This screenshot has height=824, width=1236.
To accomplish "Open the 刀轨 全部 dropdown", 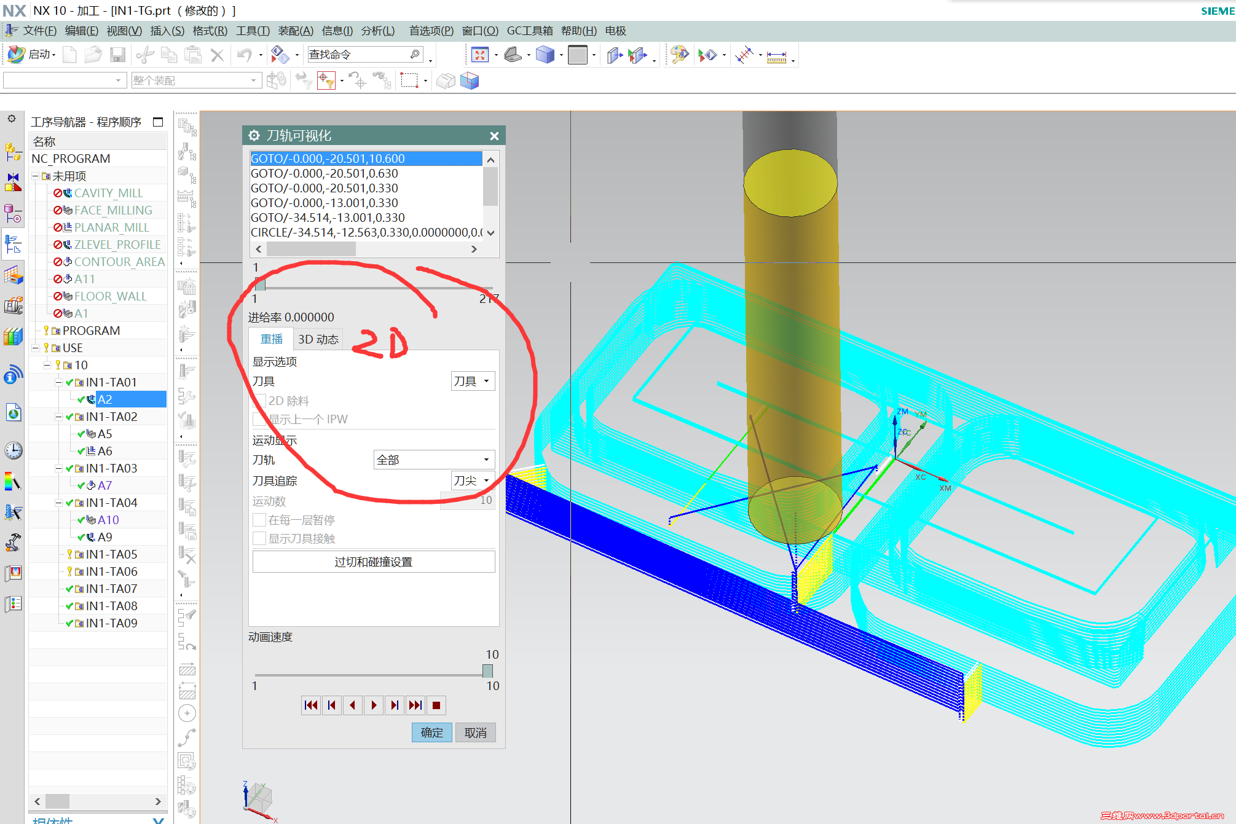I will pos(434,460).
